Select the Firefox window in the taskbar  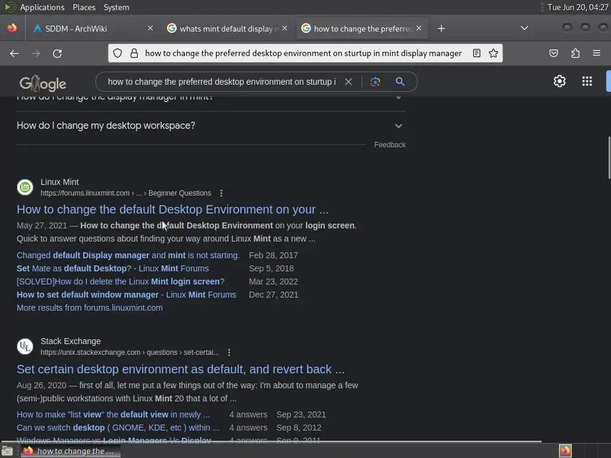tap(70, 451)
